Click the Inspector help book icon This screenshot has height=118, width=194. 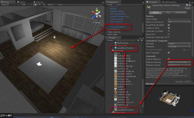point(187,5)
